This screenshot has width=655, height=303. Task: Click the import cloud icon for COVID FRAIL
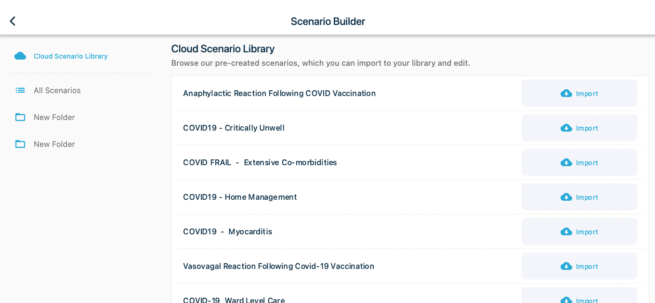[566, 162]
